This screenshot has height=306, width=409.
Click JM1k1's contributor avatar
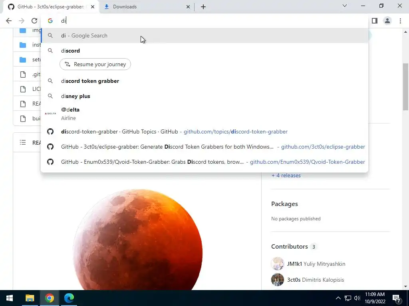click(x=278, y=264)
